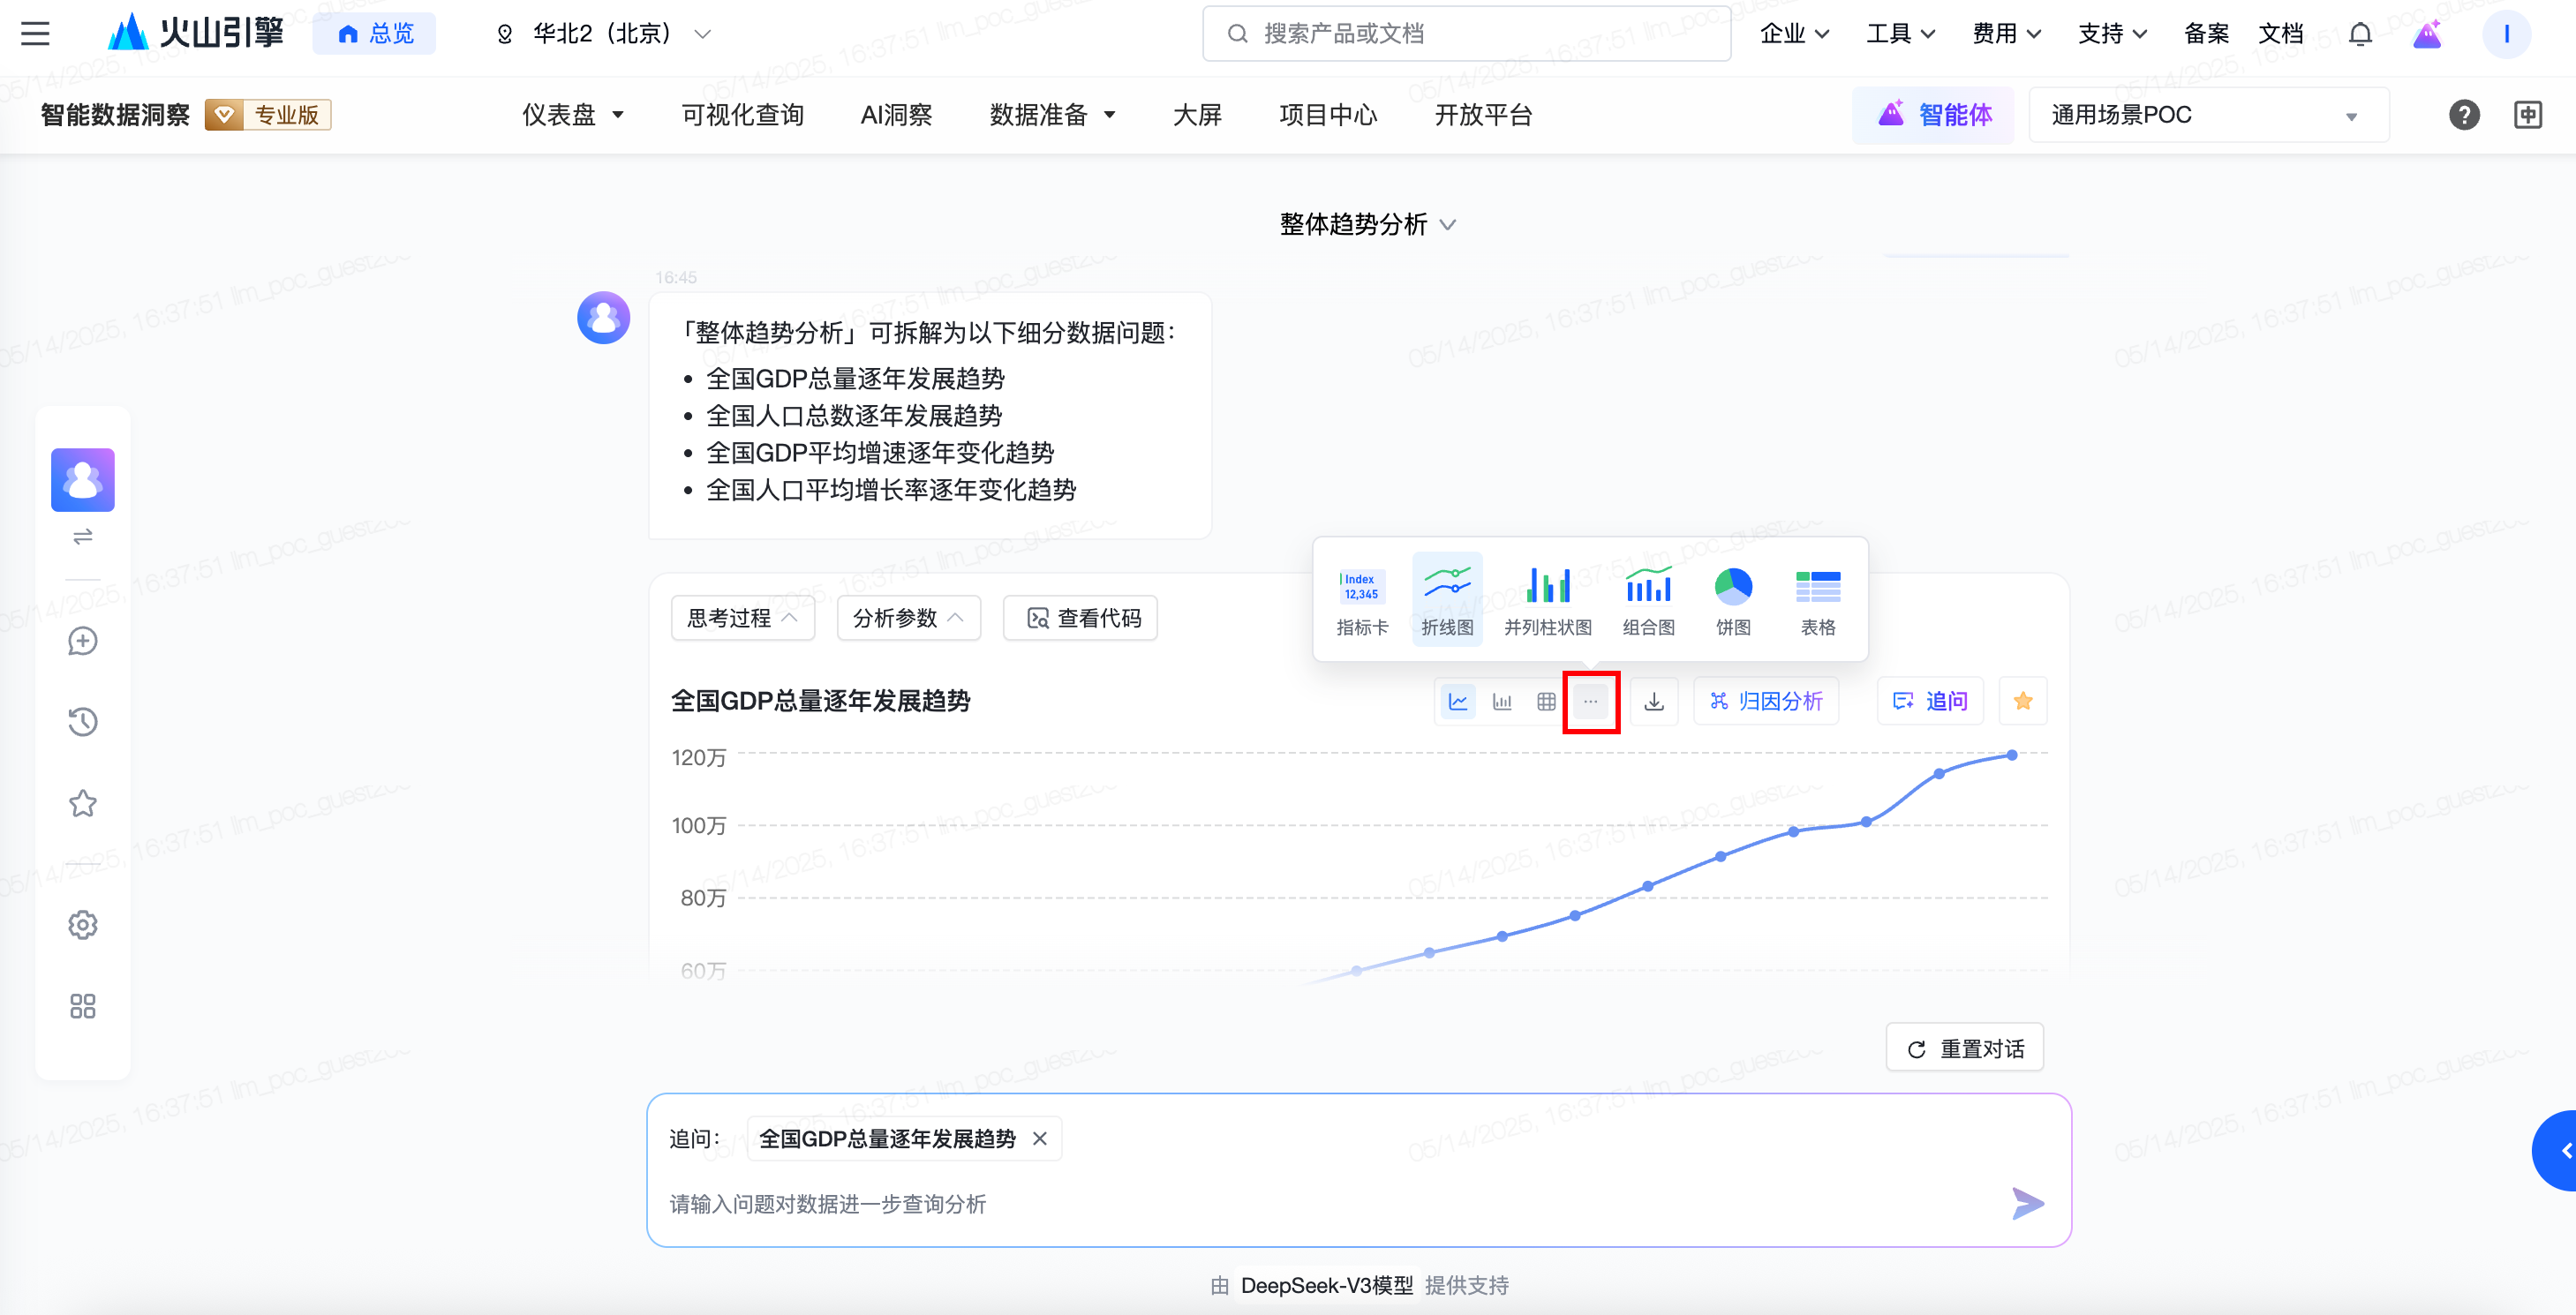Click the 查看代码 button
This screenshot has height=1315, width=2576.
[1081, 618]
